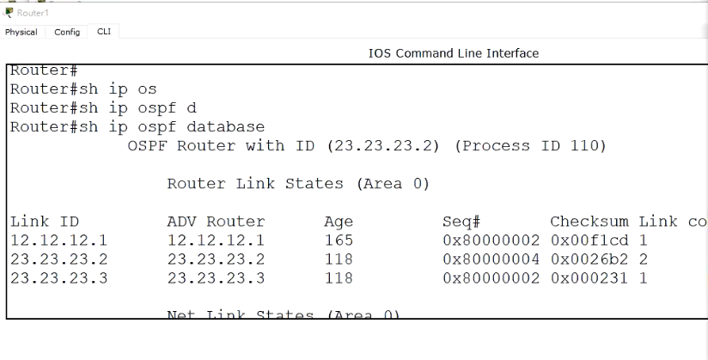Click the Link ID column header

45,222
